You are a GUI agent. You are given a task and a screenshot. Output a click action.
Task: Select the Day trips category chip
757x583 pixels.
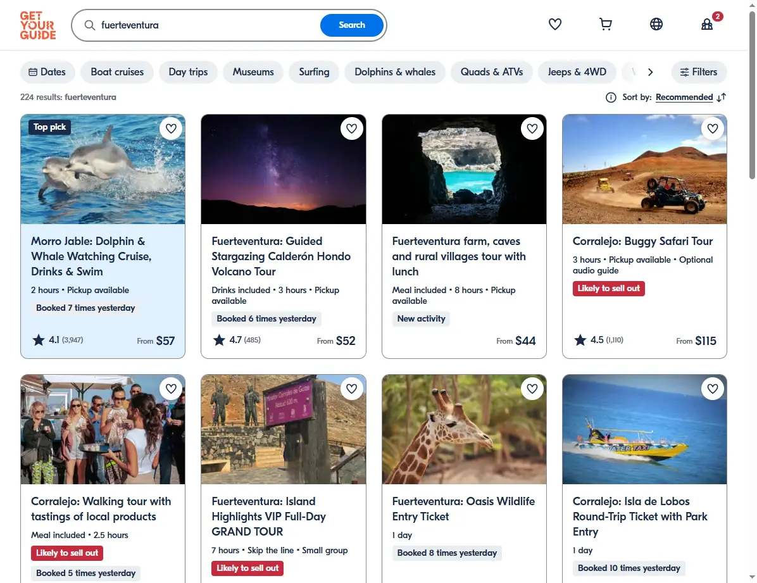[188, 72]
